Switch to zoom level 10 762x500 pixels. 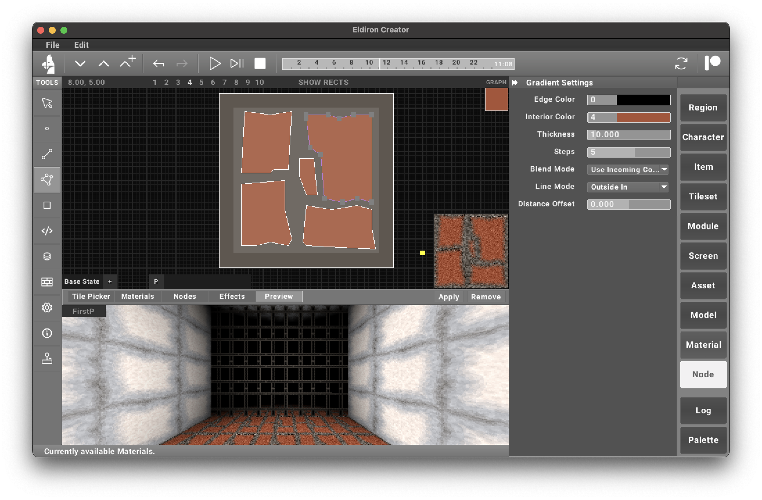259,82
